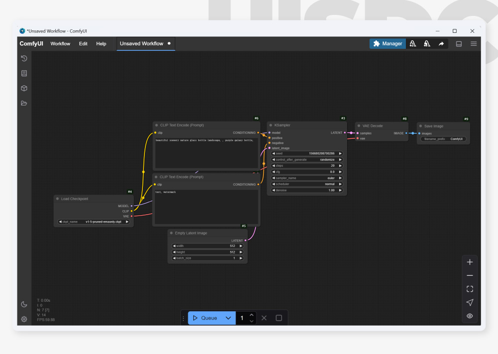498x354 pixels.
Task: Increase the batch count stepper
Action: click(251, 315)
